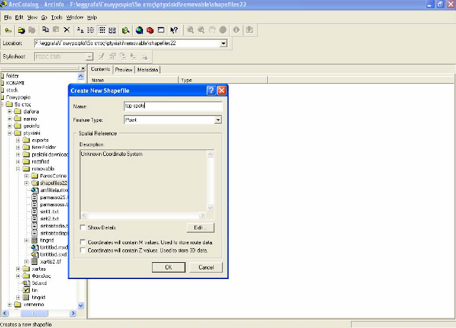Open the Tools menu
The height and width of the screenshot is (328, 456).
57,17
